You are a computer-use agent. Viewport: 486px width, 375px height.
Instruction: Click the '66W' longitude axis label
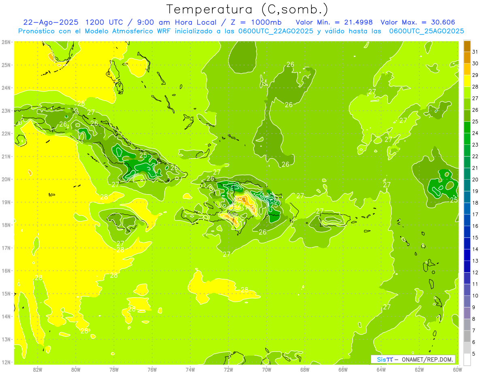point(343,369)
